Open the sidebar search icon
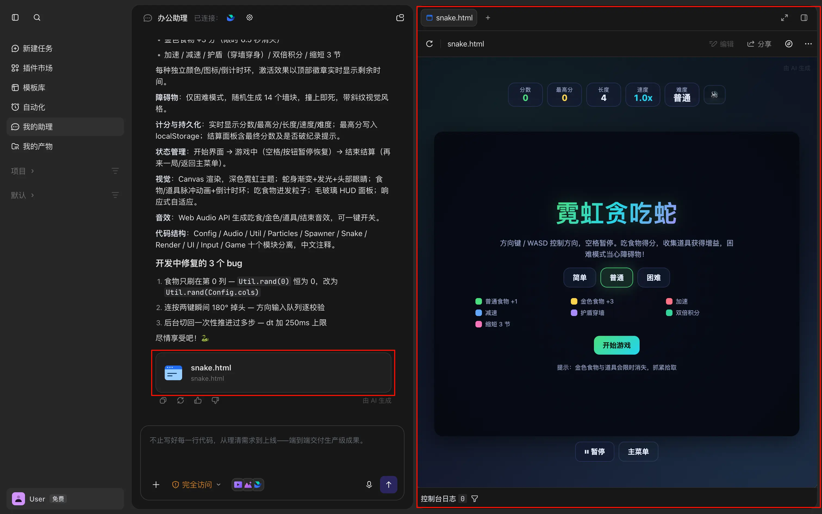 coord(37,17)
